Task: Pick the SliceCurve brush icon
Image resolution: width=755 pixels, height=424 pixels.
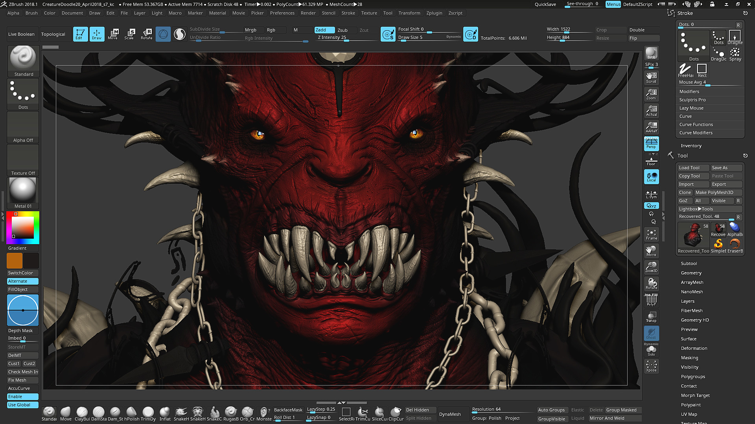Action: tap(379, 414)
